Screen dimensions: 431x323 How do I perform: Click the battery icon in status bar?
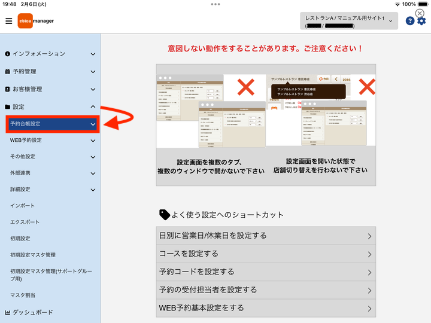click(424, 4)
